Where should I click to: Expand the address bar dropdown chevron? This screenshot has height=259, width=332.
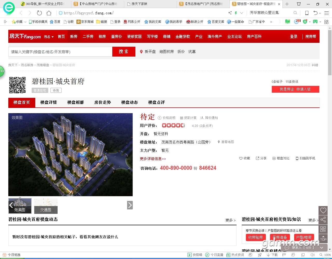(x=242, y=13)
